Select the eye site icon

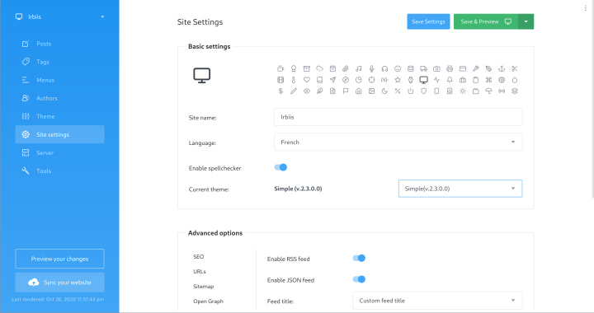(x=306, y=91)
